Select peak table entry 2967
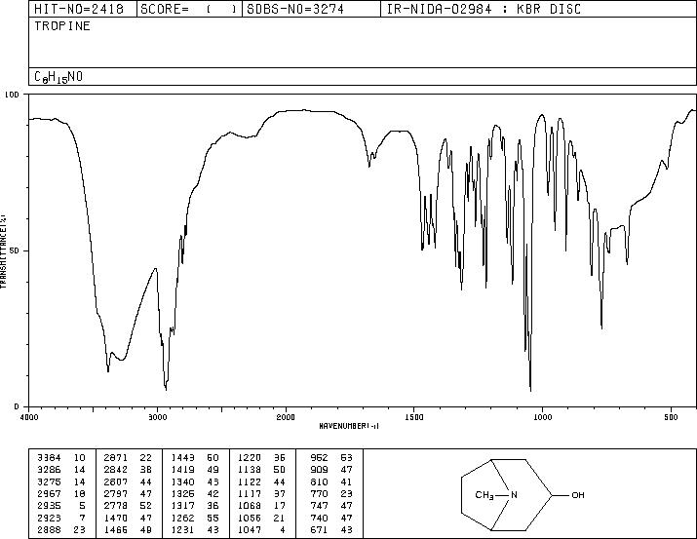Viewport: 697px width, 539px height. click(x=60, y=493)
